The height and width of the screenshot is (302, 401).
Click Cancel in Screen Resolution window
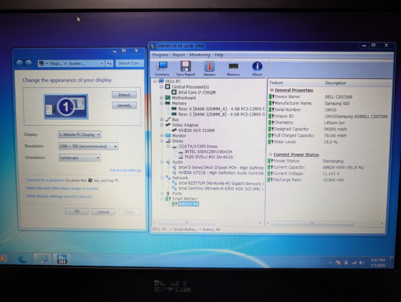(103, 212)
